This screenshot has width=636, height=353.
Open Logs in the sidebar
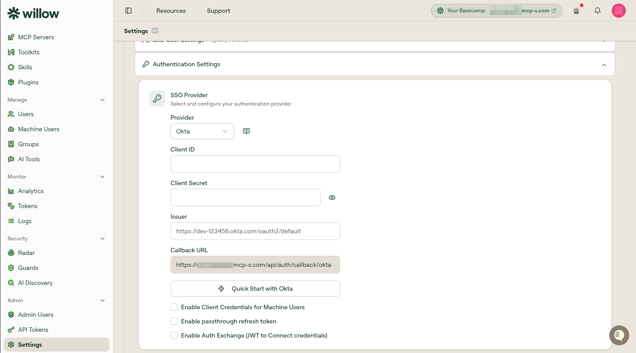[x=57, y=221]
